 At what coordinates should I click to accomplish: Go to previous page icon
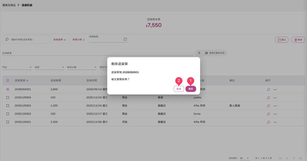pyautogui.click(x=287, y=158)
